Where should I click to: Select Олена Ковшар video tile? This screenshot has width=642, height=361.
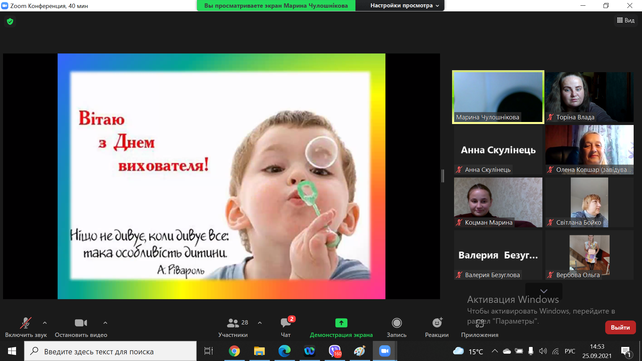589,150
